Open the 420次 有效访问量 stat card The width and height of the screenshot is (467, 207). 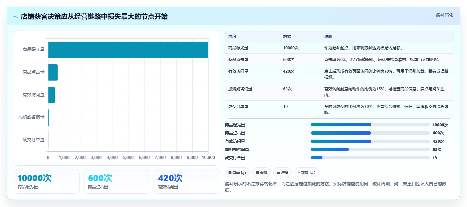[187, 181]
